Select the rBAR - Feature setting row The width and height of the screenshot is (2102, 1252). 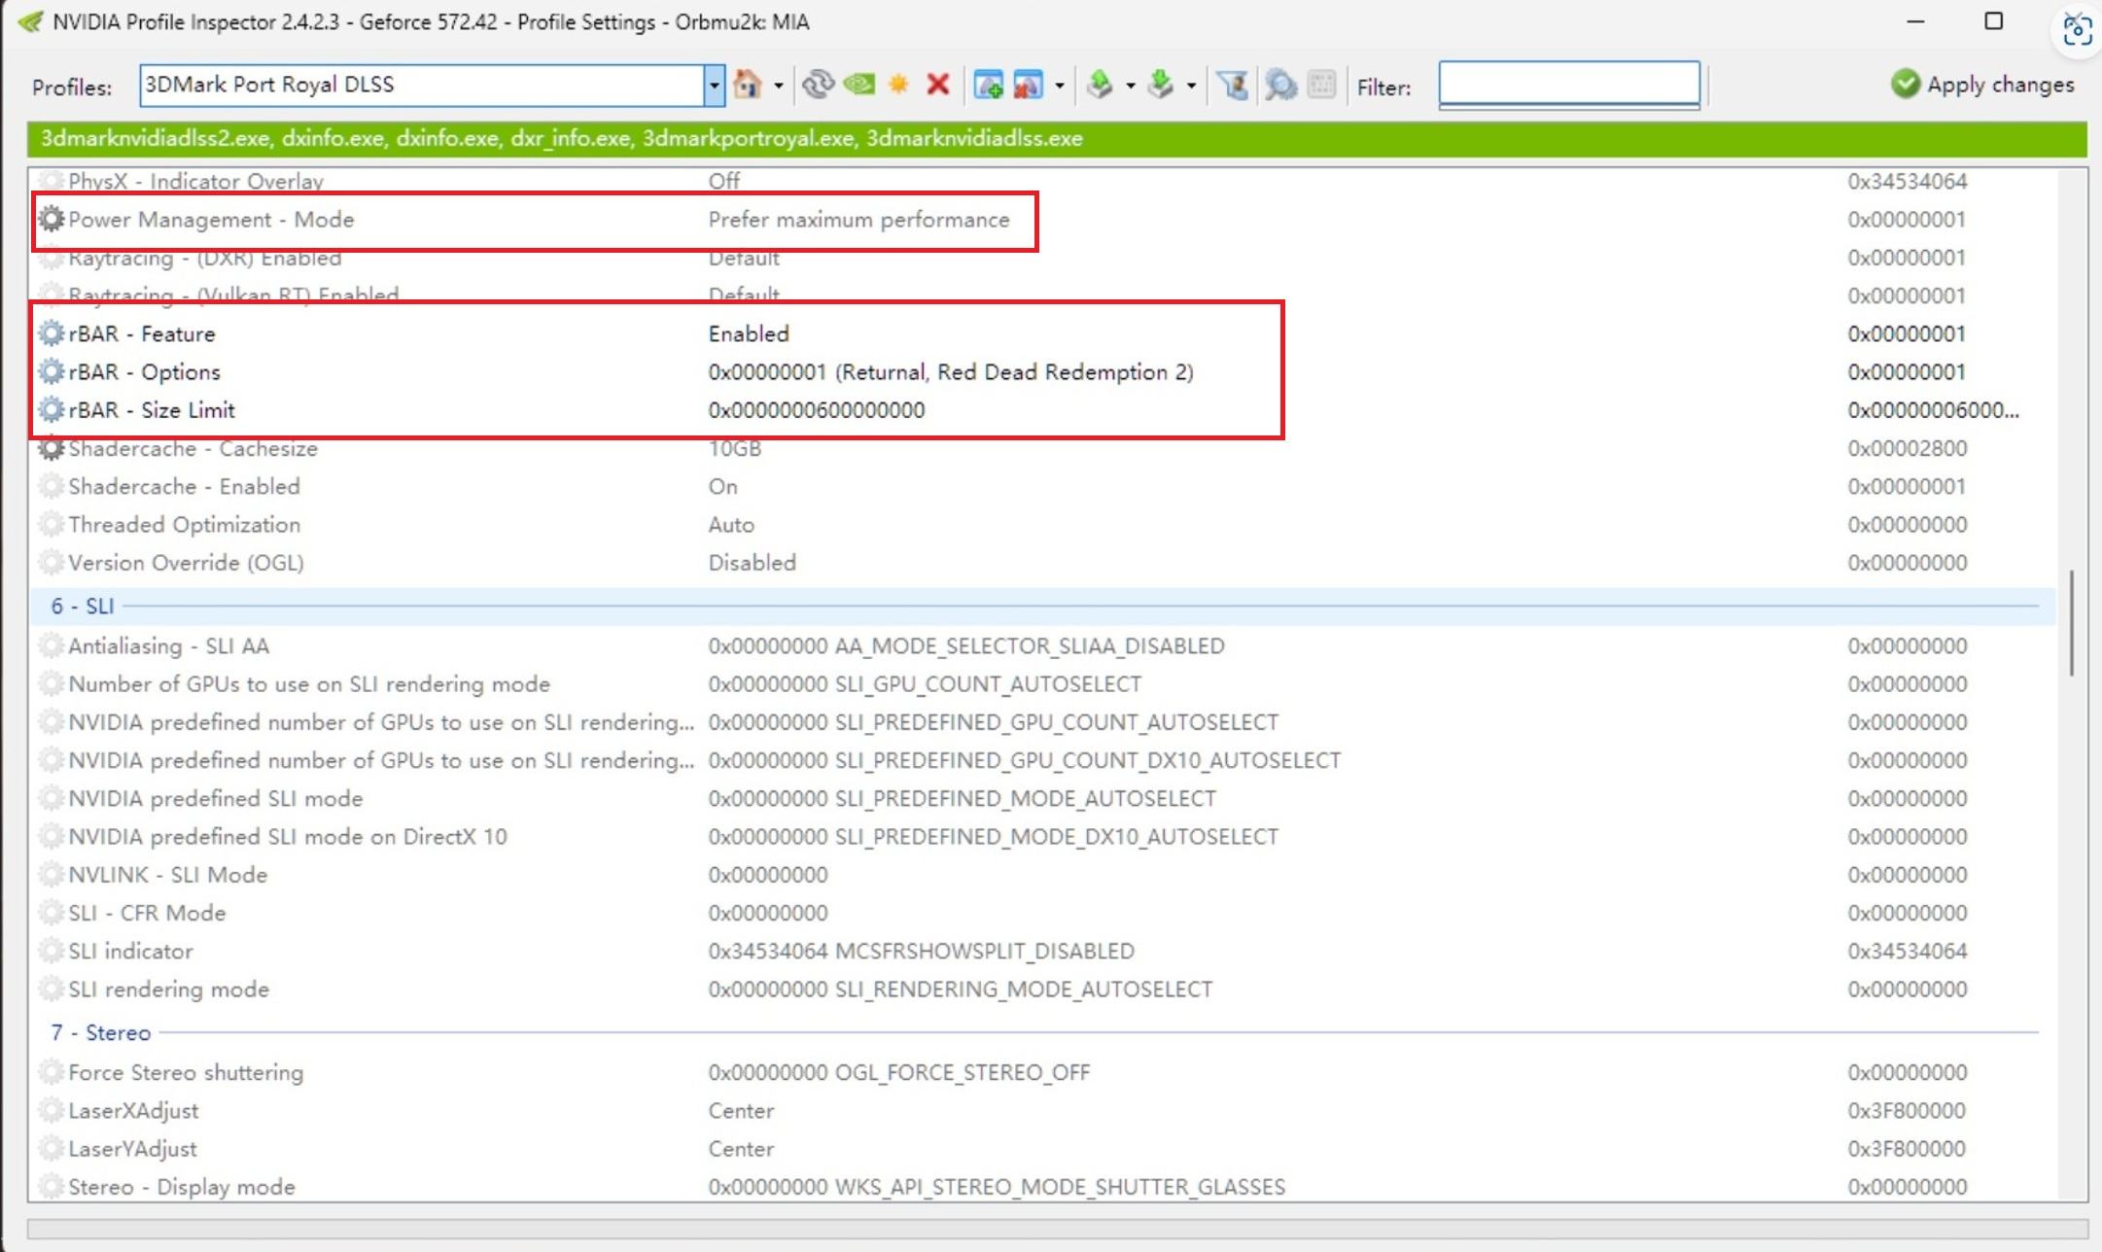click(x=389, y=334)
